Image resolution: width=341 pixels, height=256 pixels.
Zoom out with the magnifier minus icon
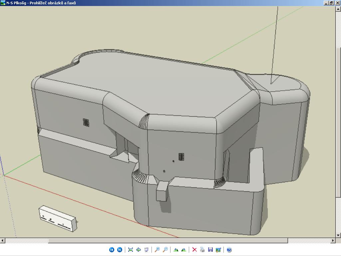(x=165, y=250)
